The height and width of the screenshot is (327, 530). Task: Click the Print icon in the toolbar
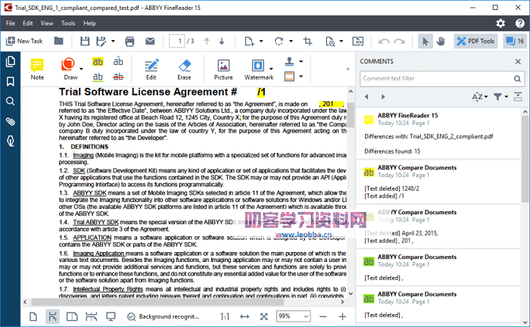[129, 41]
